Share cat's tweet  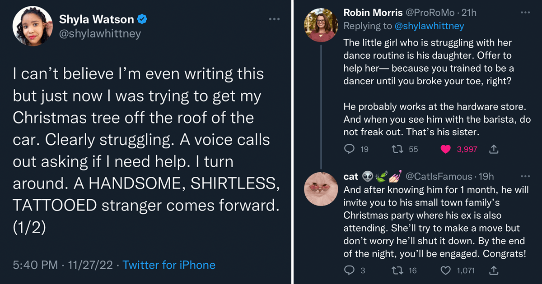[494, 270]
